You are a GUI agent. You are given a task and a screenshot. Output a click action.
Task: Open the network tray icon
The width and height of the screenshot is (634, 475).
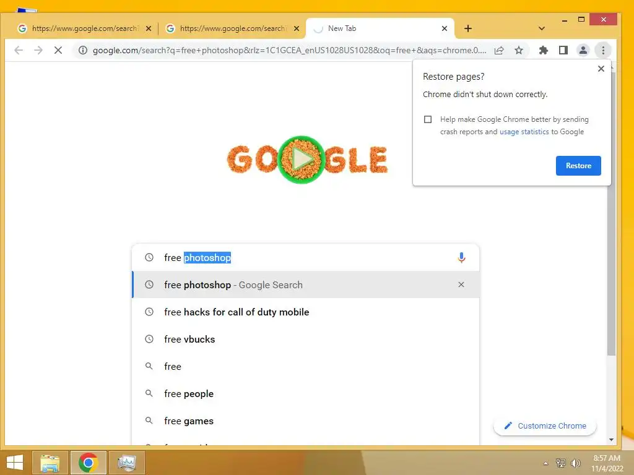(560, 463)
